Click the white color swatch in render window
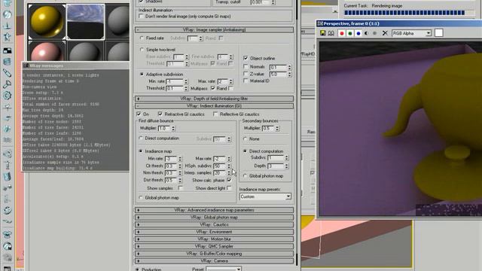The image size is (482, 271). coord(438,33)
